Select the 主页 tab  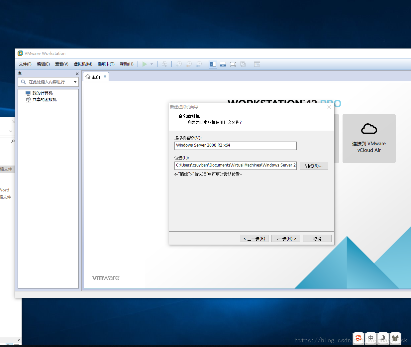click(96, 77)
